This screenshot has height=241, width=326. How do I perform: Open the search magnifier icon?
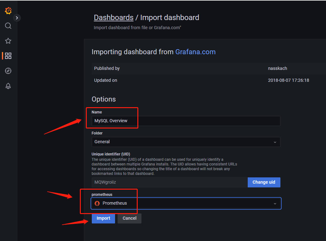point(8,26)
